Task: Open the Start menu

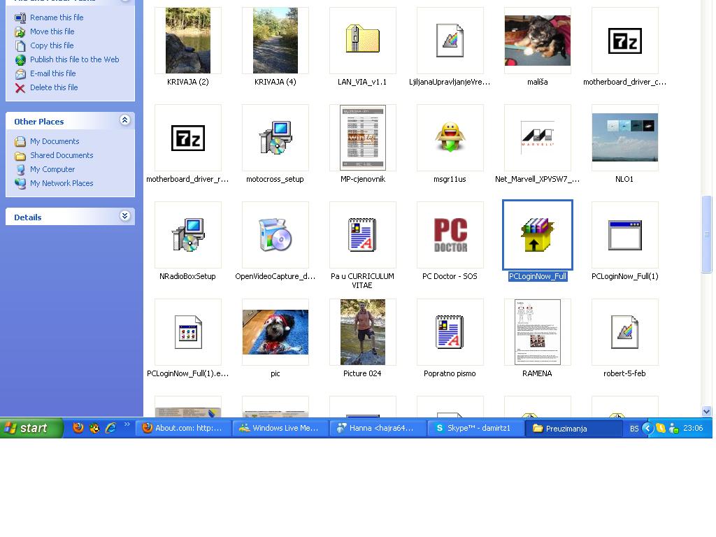Action: coord(31,428)
